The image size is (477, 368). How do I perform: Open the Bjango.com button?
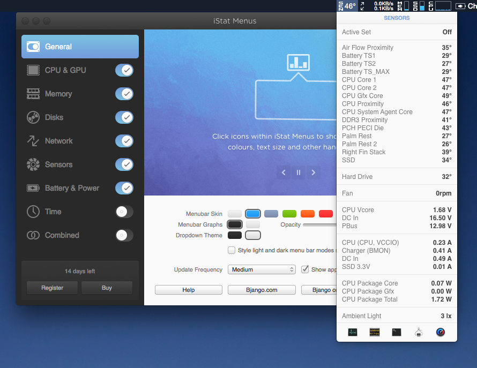(x=262, y=290)
